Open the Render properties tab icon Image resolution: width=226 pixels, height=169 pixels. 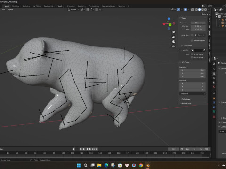pyautogui.click(x=214, y=69)
